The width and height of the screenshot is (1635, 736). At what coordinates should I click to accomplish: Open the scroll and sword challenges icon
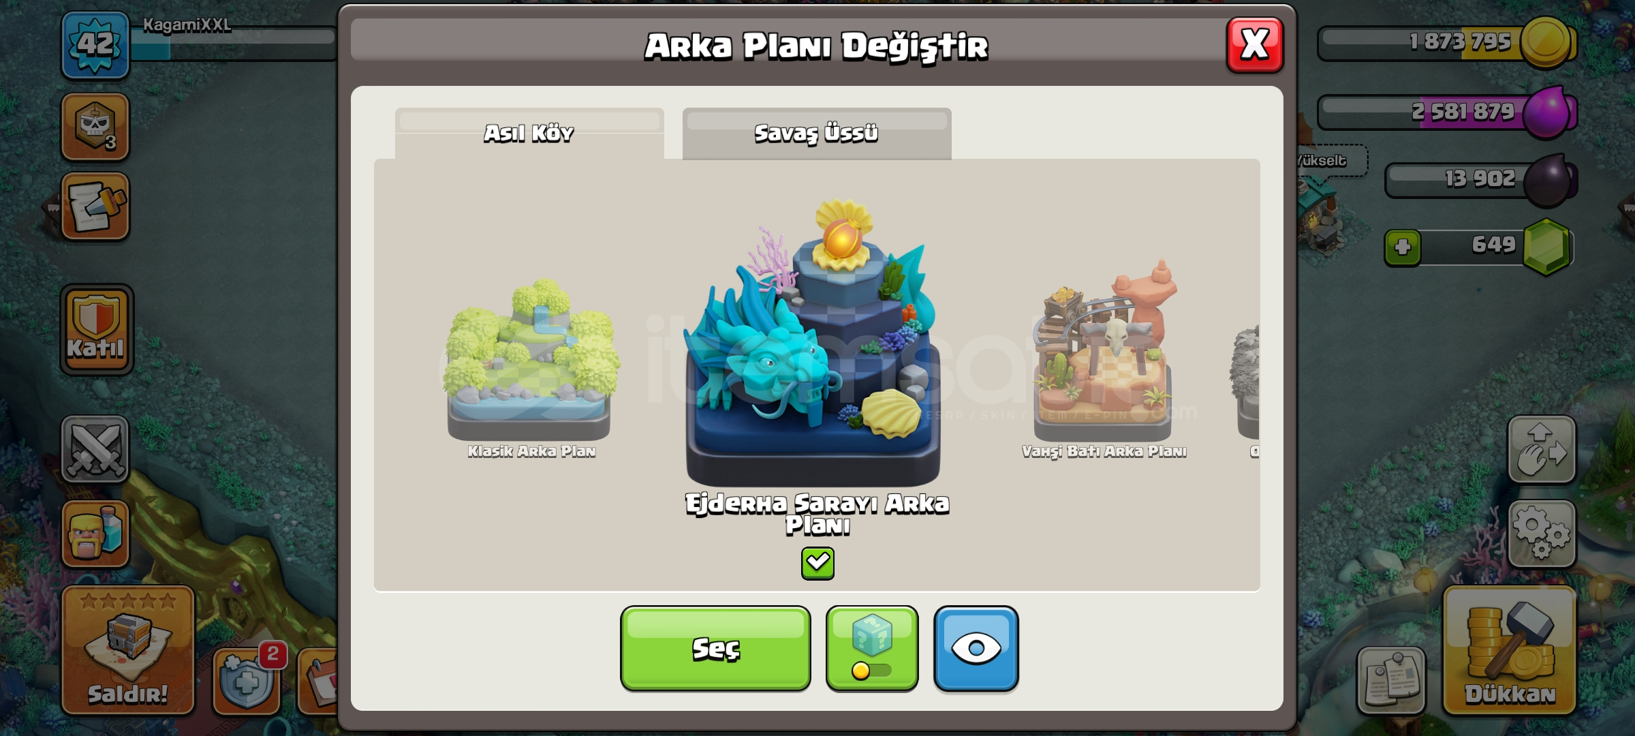[x=95, y=206]
